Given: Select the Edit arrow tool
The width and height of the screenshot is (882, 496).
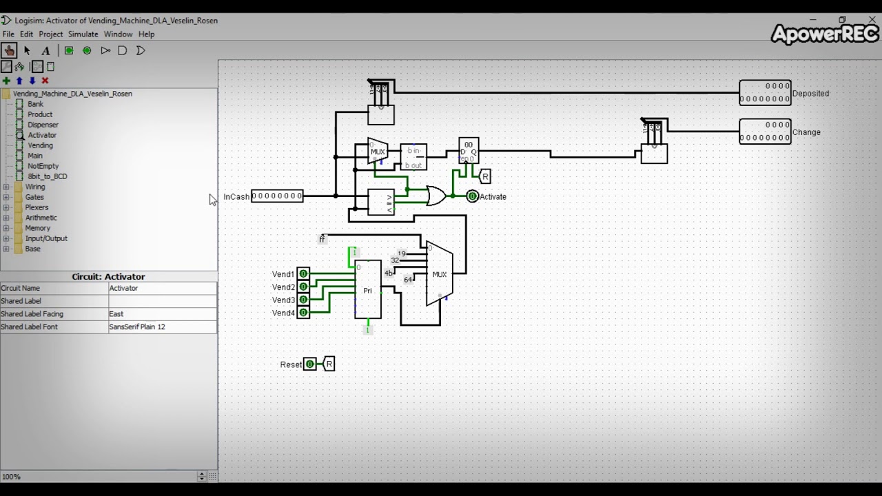Looking at the screenshot, I should click(x=28, y=50).
